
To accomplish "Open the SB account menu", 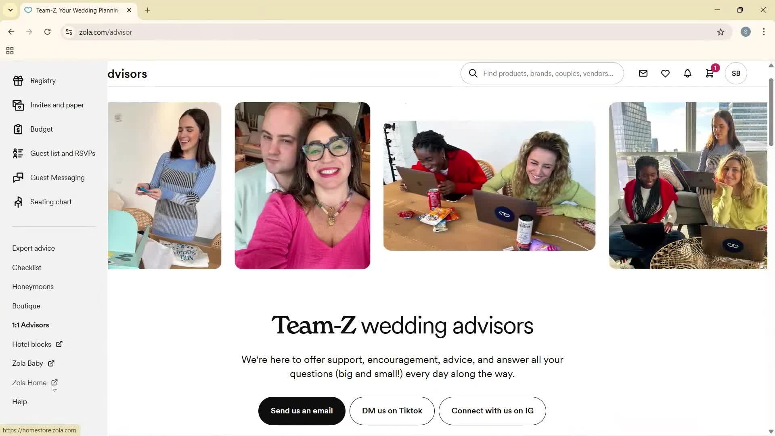I will 735,73.
